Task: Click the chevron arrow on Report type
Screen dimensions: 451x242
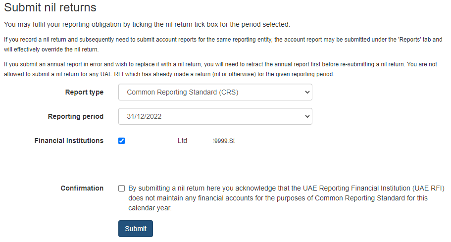Action: [307, 92]
